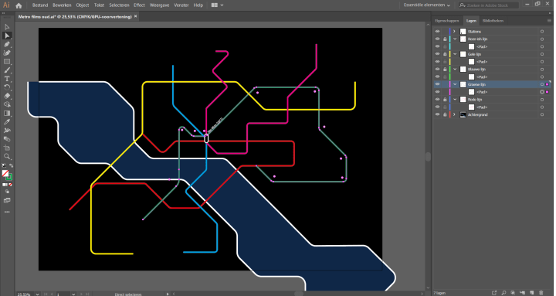556x296 pixels.
Task: Open the Bestand menu
Action: [40, 5]
